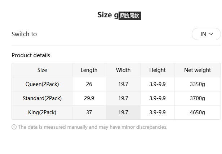Click the Length column header
This screenshot has height=154, width=222.
(x=89, y=70)
